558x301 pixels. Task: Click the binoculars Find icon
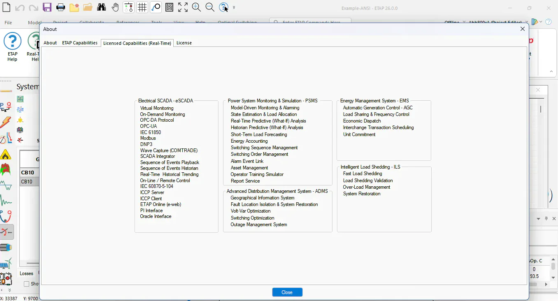click(101, 7)
